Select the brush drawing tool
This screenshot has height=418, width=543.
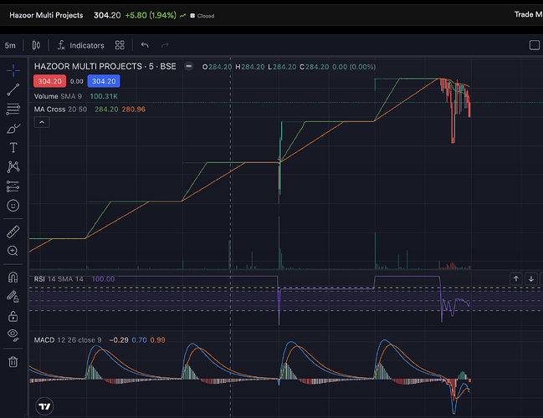click(13, 129)
